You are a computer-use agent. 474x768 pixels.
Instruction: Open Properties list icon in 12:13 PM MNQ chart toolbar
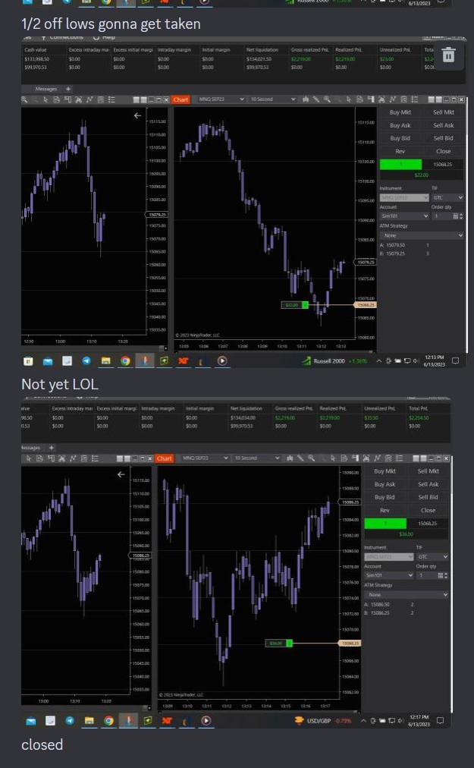pos(415,99)
